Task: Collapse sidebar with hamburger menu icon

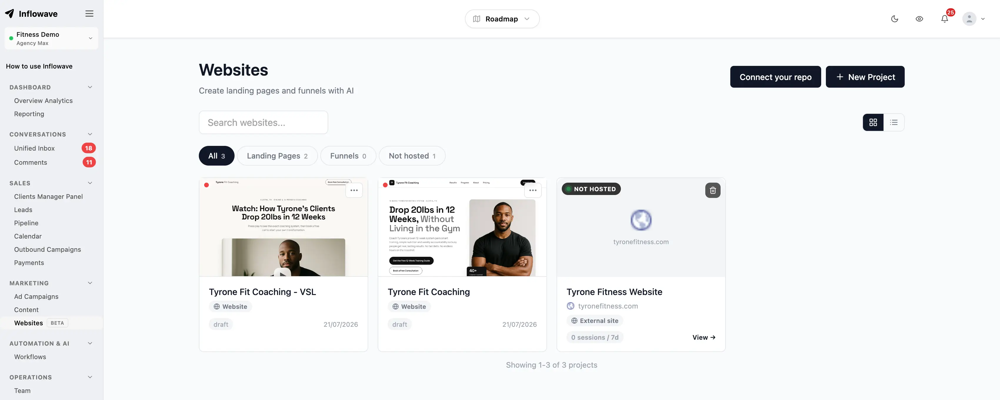Action: pos(89,14)
